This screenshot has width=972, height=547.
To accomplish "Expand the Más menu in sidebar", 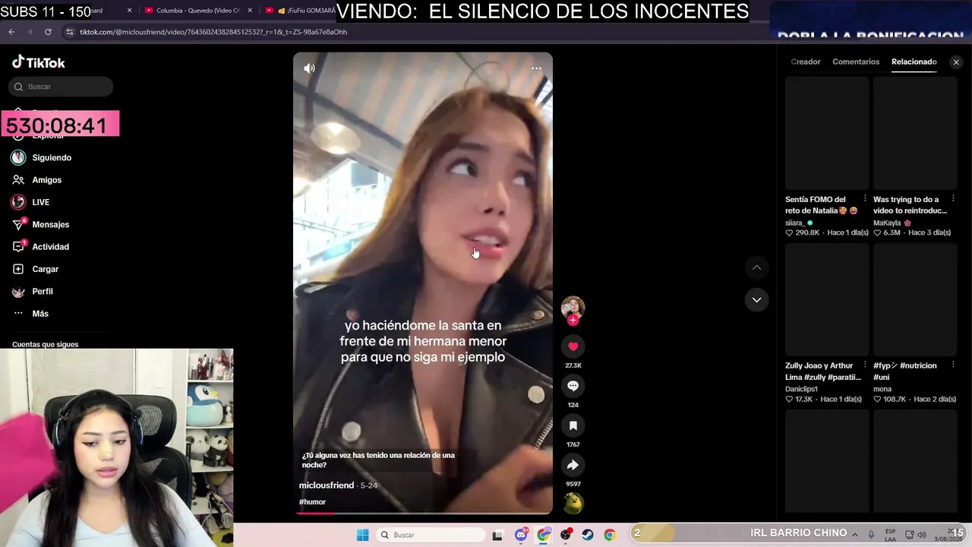I will [x=40, y=314].
